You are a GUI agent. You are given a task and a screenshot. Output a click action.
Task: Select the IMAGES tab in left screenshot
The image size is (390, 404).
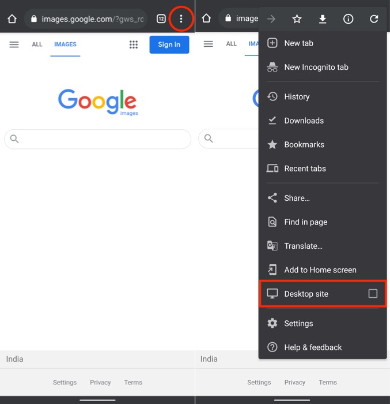[65, 44]
